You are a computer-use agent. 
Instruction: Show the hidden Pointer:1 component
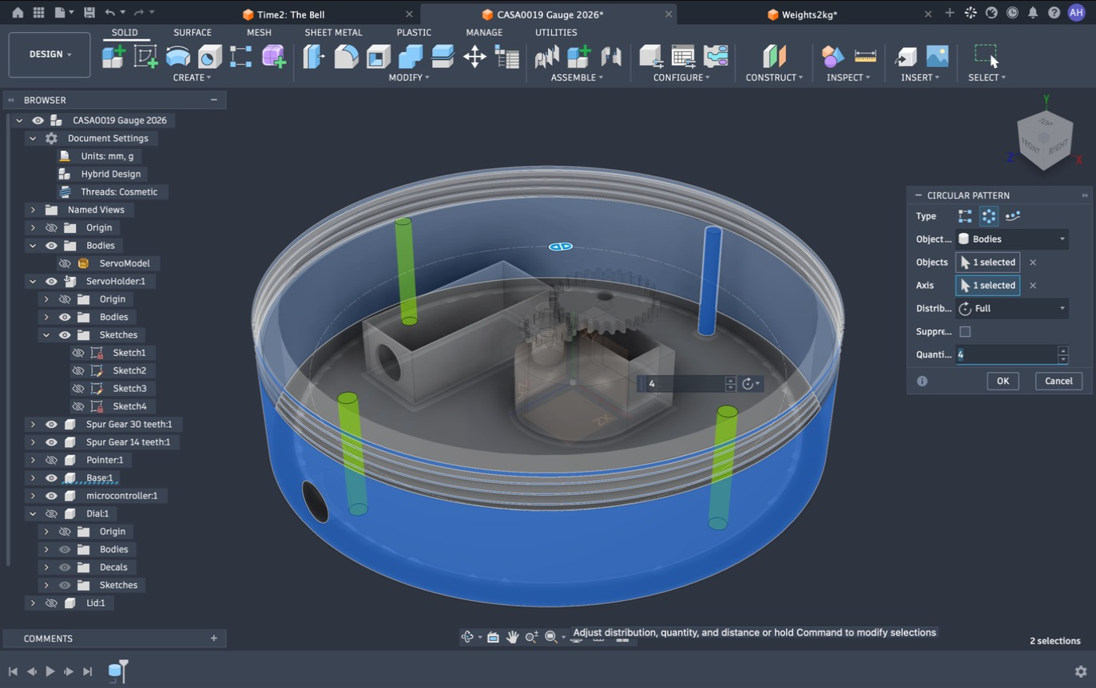(51, 460)
